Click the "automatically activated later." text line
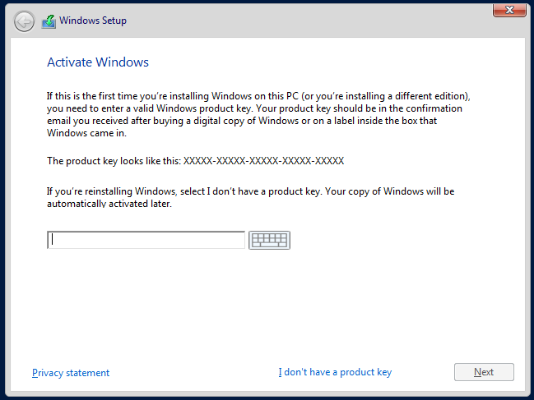 click(109, 204)
